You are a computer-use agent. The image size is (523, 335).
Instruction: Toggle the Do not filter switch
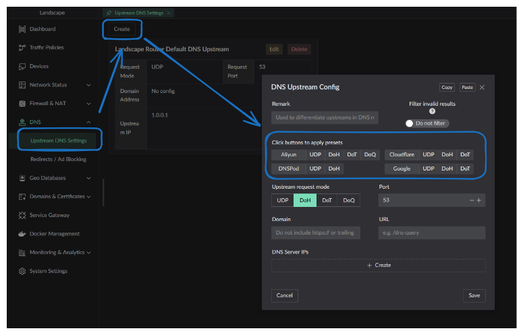427,123
